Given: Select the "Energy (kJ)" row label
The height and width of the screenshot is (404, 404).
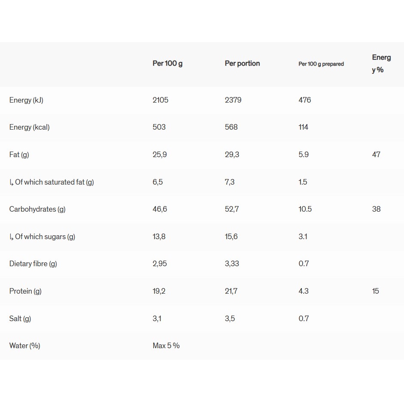Looking at the screenshot, I should (x=26, y=100).
